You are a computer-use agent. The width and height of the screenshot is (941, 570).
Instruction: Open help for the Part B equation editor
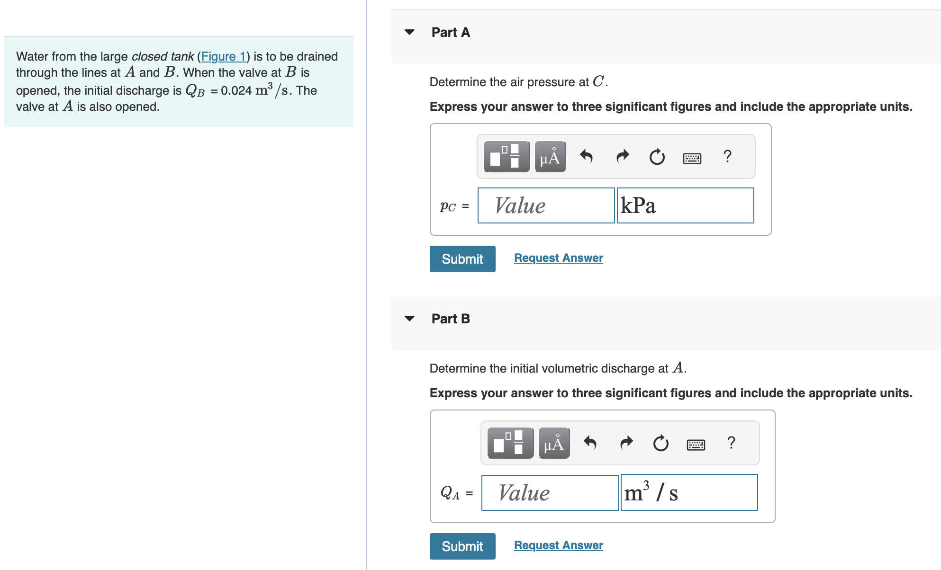click(731, 443)
